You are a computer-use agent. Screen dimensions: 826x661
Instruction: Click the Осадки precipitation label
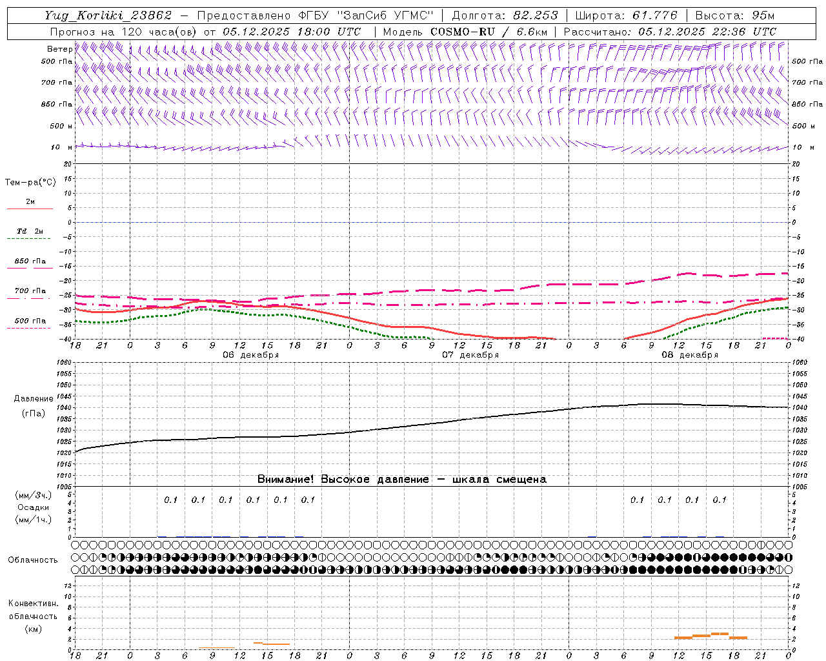34,507
